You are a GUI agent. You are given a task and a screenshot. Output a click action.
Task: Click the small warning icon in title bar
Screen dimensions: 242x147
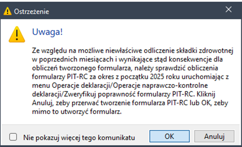click(7, 11)
